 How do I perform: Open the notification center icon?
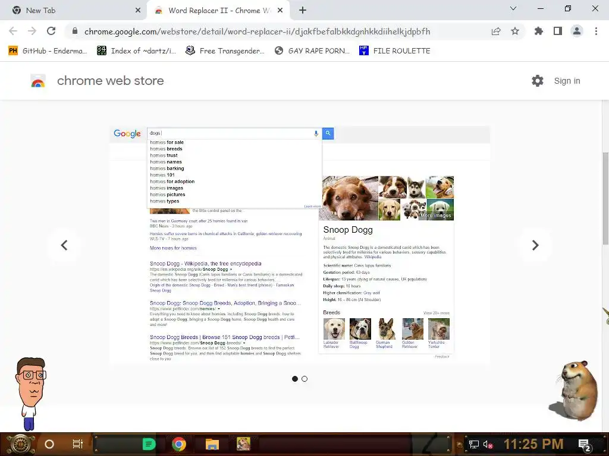coord(585,445)
